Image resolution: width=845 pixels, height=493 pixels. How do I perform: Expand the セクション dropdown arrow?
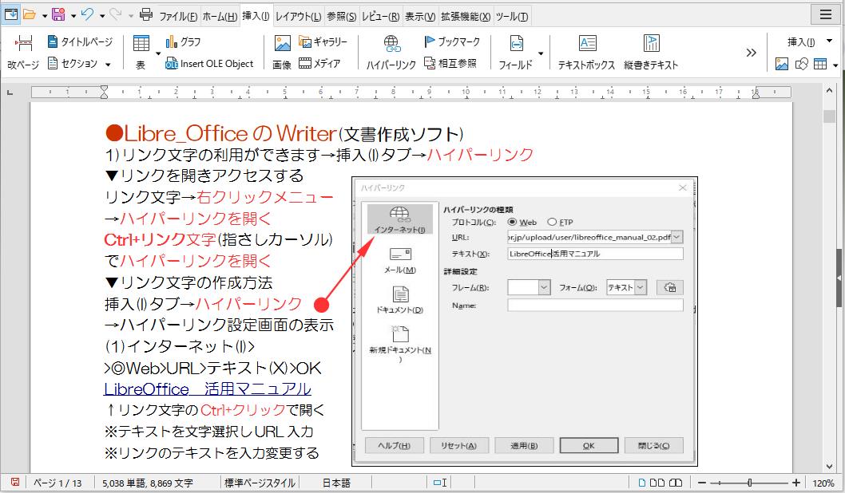point(108,65)
